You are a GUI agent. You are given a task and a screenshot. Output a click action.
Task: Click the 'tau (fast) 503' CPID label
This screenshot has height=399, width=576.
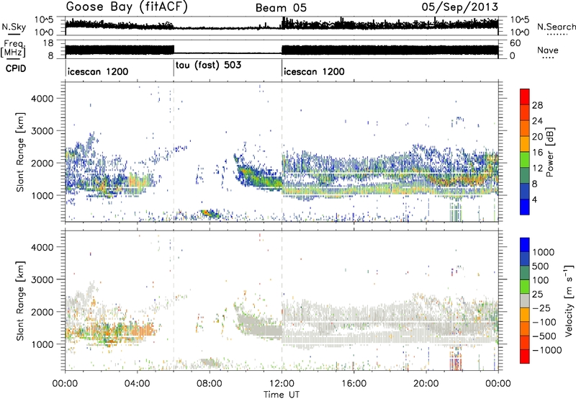[208, 65]
